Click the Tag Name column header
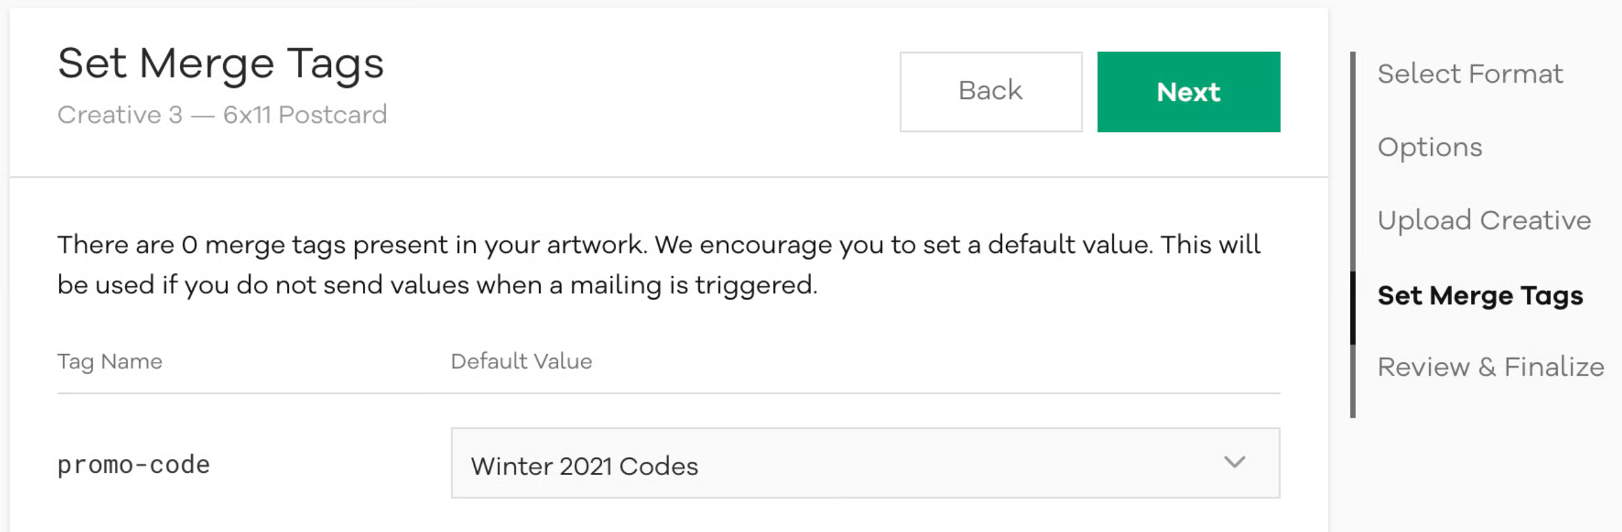Image resolution: width=1622 pixels, height=532 pixels. (x=110, y=362)
